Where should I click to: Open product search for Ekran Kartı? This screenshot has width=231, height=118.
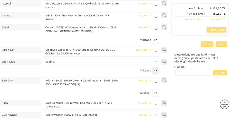pos(164,50)
